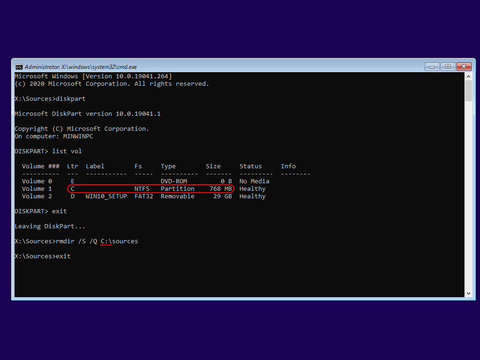Click the vertical scrollbar thumb
This screenshot has height=360, width=480.
click(468, 91)
